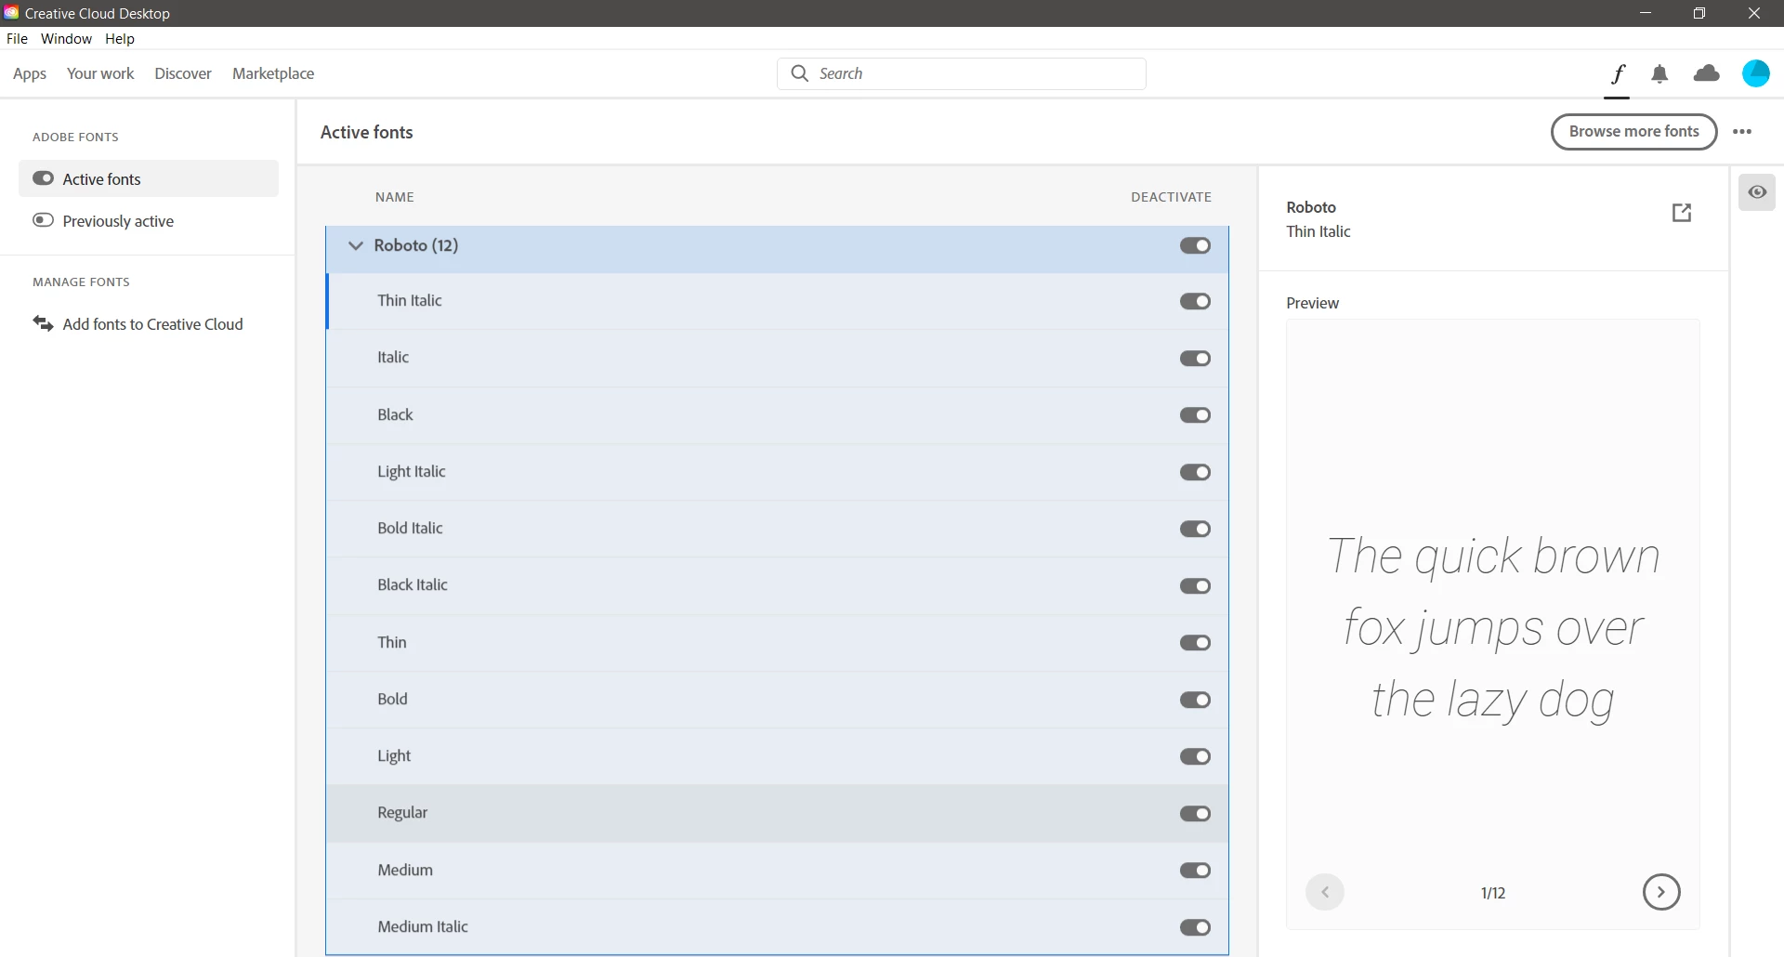Image resolution: width=1784 pixels, height=957 pixels.
Task: Toggle off Medium Italic
Action: click(x=1195, y=927)
